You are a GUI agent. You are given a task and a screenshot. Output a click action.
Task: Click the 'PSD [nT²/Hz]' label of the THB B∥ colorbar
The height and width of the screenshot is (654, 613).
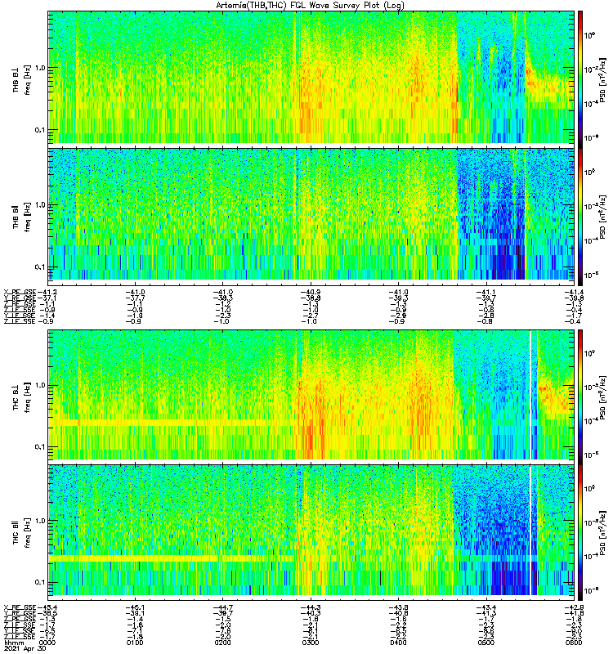603,217
